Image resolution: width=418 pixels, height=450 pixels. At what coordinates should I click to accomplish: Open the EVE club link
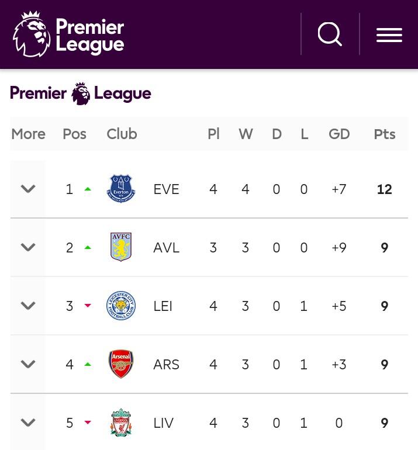(x=166, y=189)
